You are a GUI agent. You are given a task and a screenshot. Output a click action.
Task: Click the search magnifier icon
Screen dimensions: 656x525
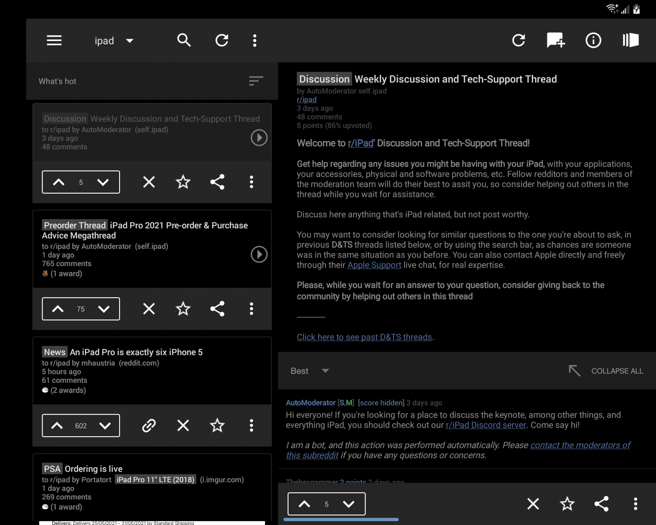[184, 41]
